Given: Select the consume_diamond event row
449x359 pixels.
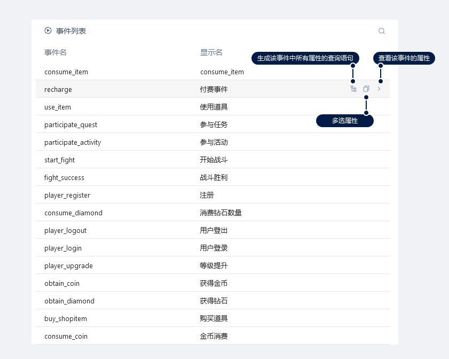Looking at the screenshot, I should click(73, 213).
